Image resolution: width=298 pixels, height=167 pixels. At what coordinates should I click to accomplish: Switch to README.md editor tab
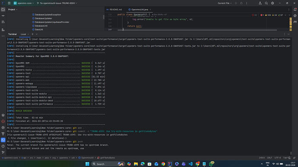click(x=114, y=9)
